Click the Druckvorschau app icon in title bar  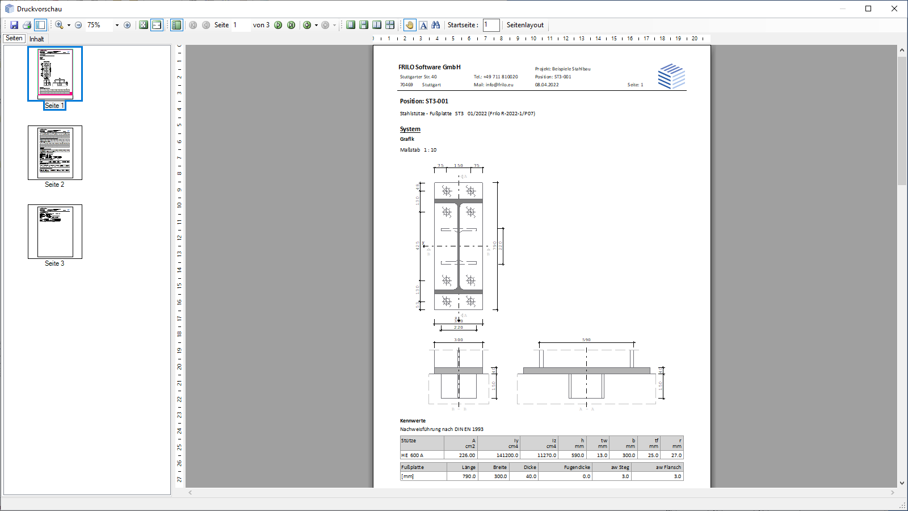pos(9,9)
